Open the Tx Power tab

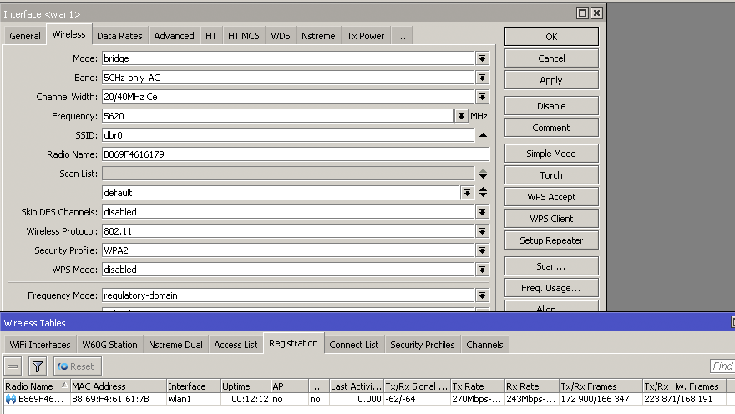click(x=365, y=36)
